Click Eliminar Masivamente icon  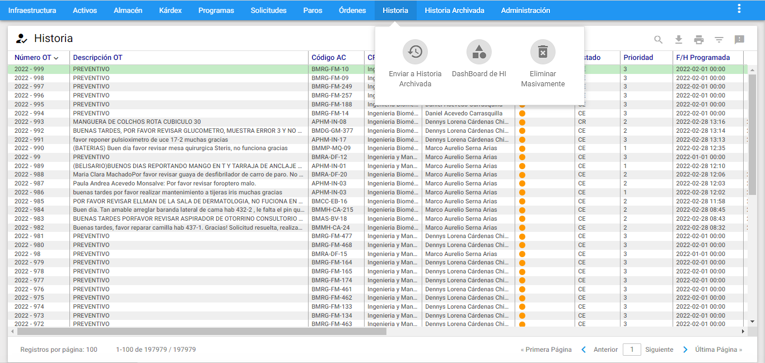point(543,52)
